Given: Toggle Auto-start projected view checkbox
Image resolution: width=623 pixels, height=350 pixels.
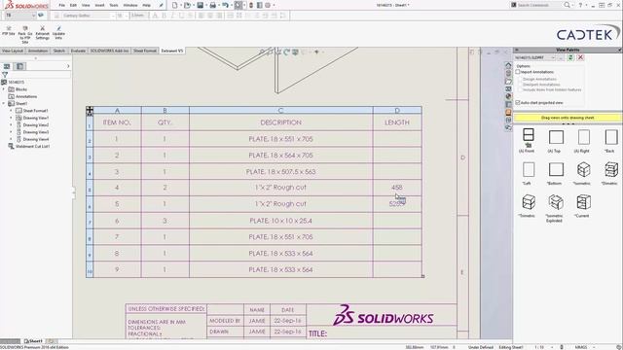Looking at the screenshot, I should pos(518,102).
